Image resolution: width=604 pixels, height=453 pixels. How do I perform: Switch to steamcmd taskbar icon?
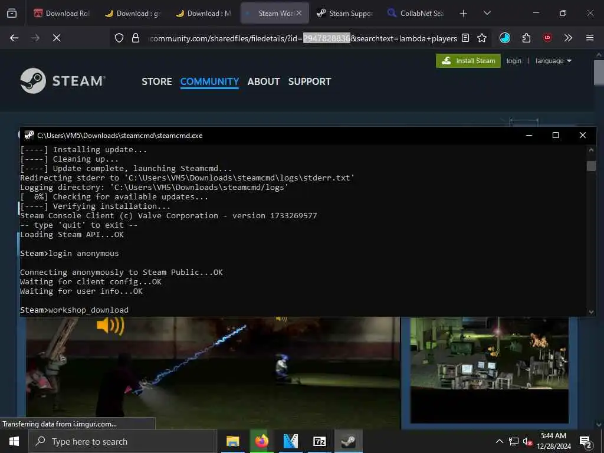(349, 441)
